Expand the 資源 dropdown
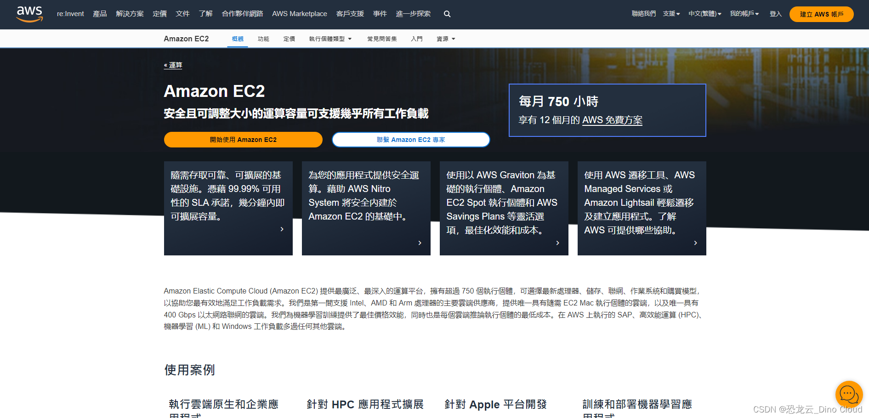This screenshot has width=869, height=418. point(446,39)
